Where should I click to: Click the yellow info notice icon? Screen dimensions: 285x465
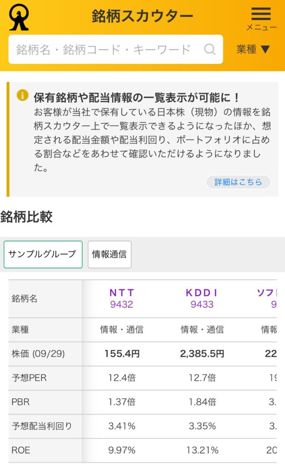pos(22,95)
